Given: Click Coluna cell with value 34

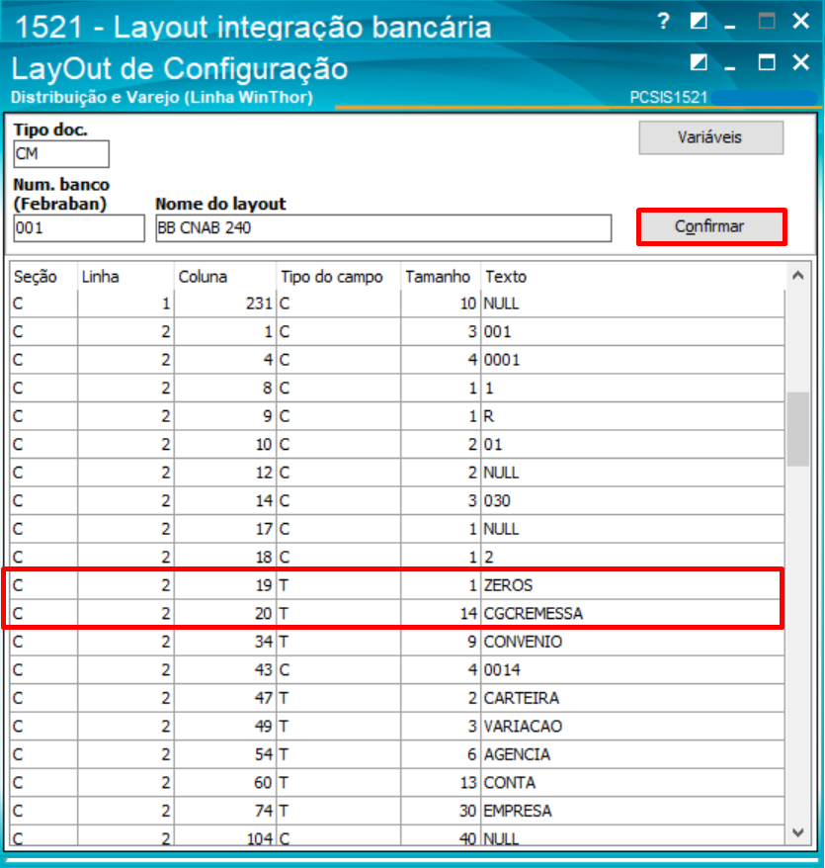Looking at the screenshot, I should click(224, 642).
